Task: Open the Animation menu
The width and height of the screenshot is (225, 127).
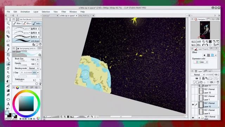Action: pyautogui.click(x=25, y=12)
